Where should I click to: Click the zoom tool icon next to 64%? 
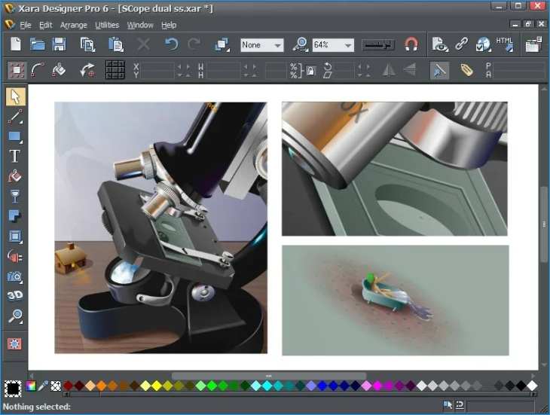coord(301,45)
